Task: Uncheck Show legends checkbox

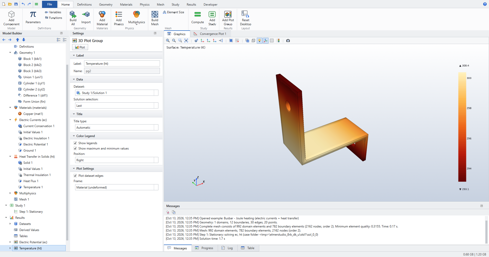Action: (x=75, y=143)
